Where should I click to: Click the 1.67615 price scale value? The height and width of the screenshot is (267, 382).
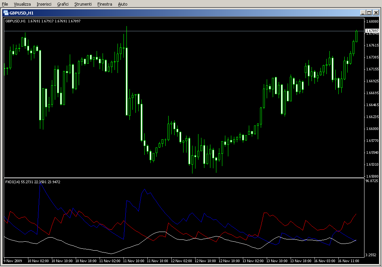(x=373, y=45)
